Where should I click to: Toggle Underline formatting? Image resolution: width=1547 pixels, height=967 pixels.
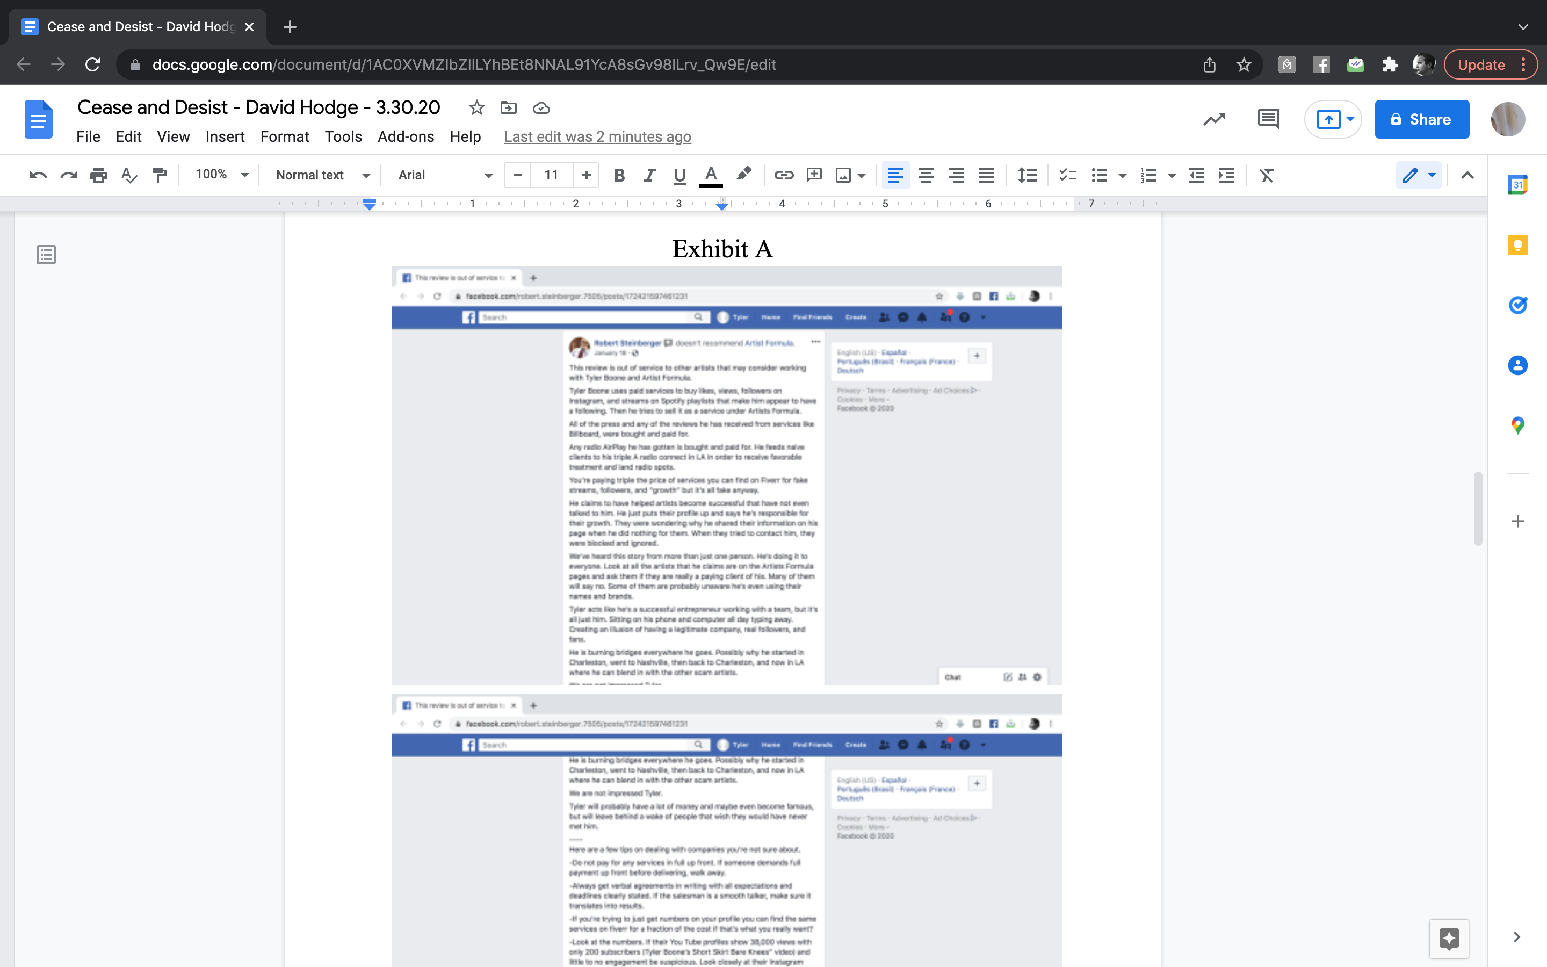(x=679, y=175)
